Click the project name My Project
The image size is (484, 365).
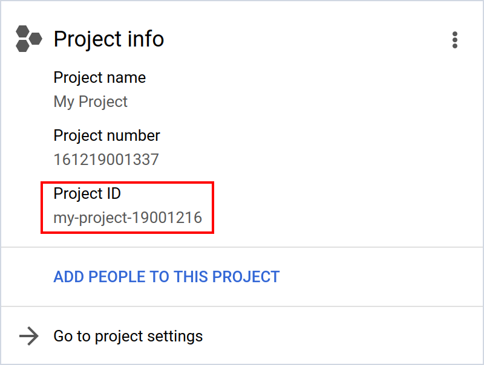[x=90, y=102]
